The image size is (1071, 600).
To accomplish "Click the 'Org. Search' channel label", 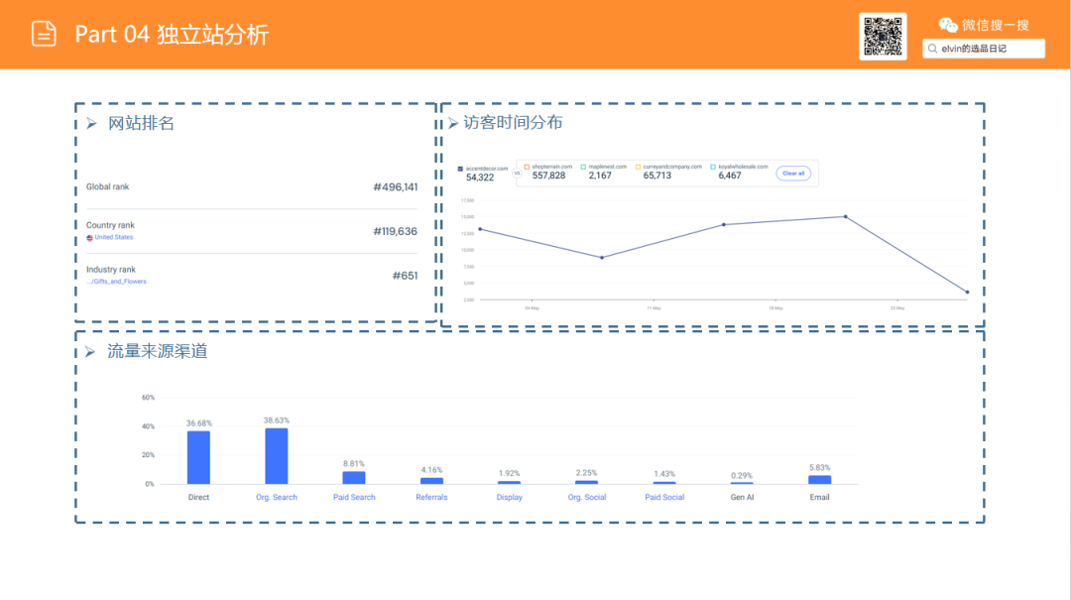I will [277, 498].
